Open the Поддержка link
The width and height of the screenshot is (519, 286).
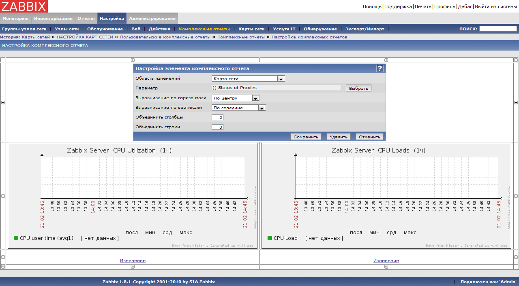point(398,6)
